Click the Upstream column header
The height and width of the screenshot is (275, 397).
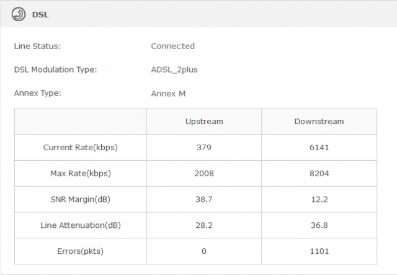click(x=204, y=121)
